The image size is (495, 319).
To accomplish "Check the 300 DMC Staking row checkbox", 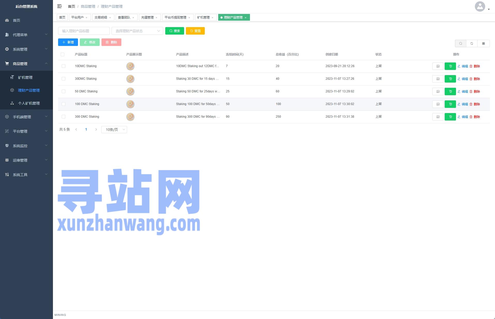I will [x=64, y=117].
